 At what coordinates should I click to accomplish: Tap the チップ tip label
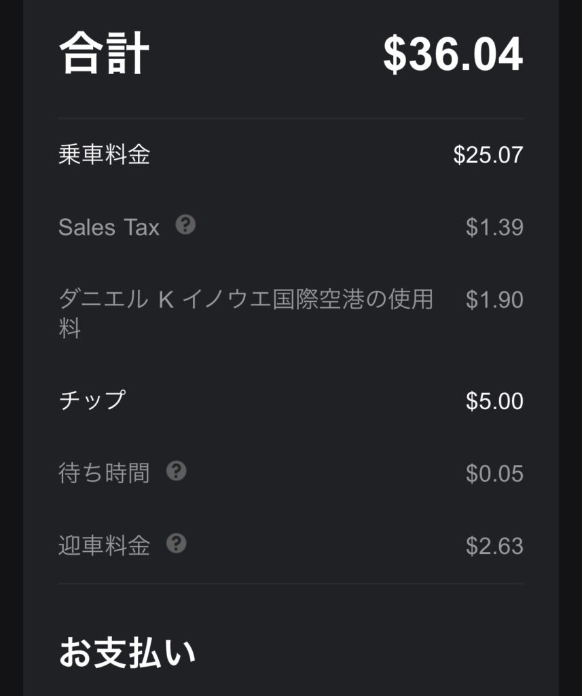[92, 400]
